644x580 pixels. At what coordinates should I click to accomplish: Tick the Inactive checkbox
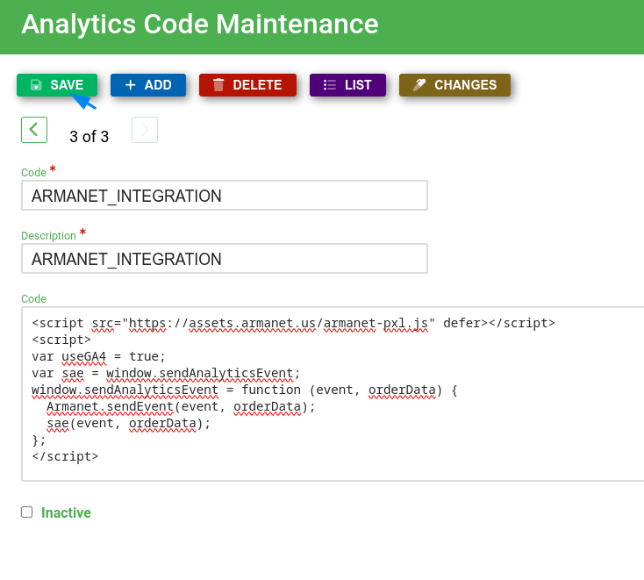pos(27,512)
